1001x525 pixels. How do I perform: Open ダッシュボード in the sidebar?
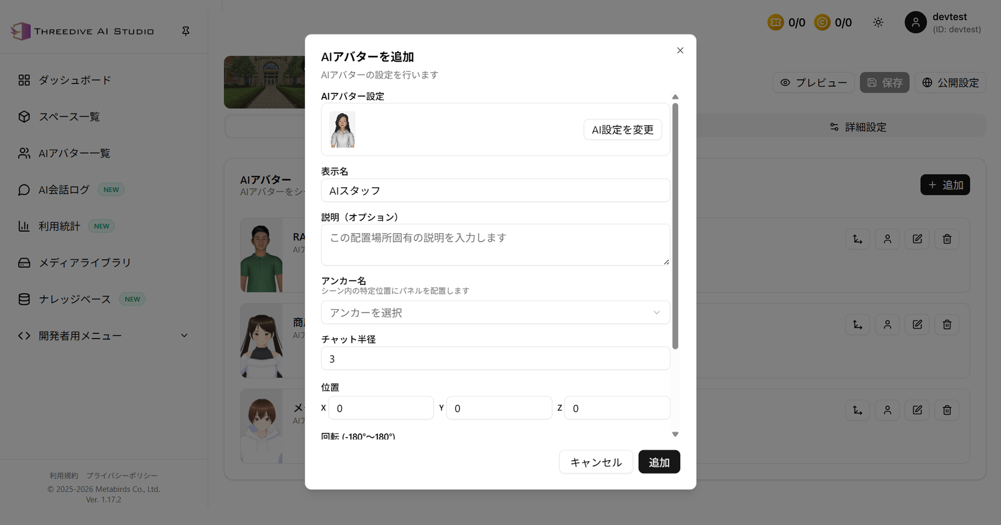pyautogui.click(x=65, y=80)
